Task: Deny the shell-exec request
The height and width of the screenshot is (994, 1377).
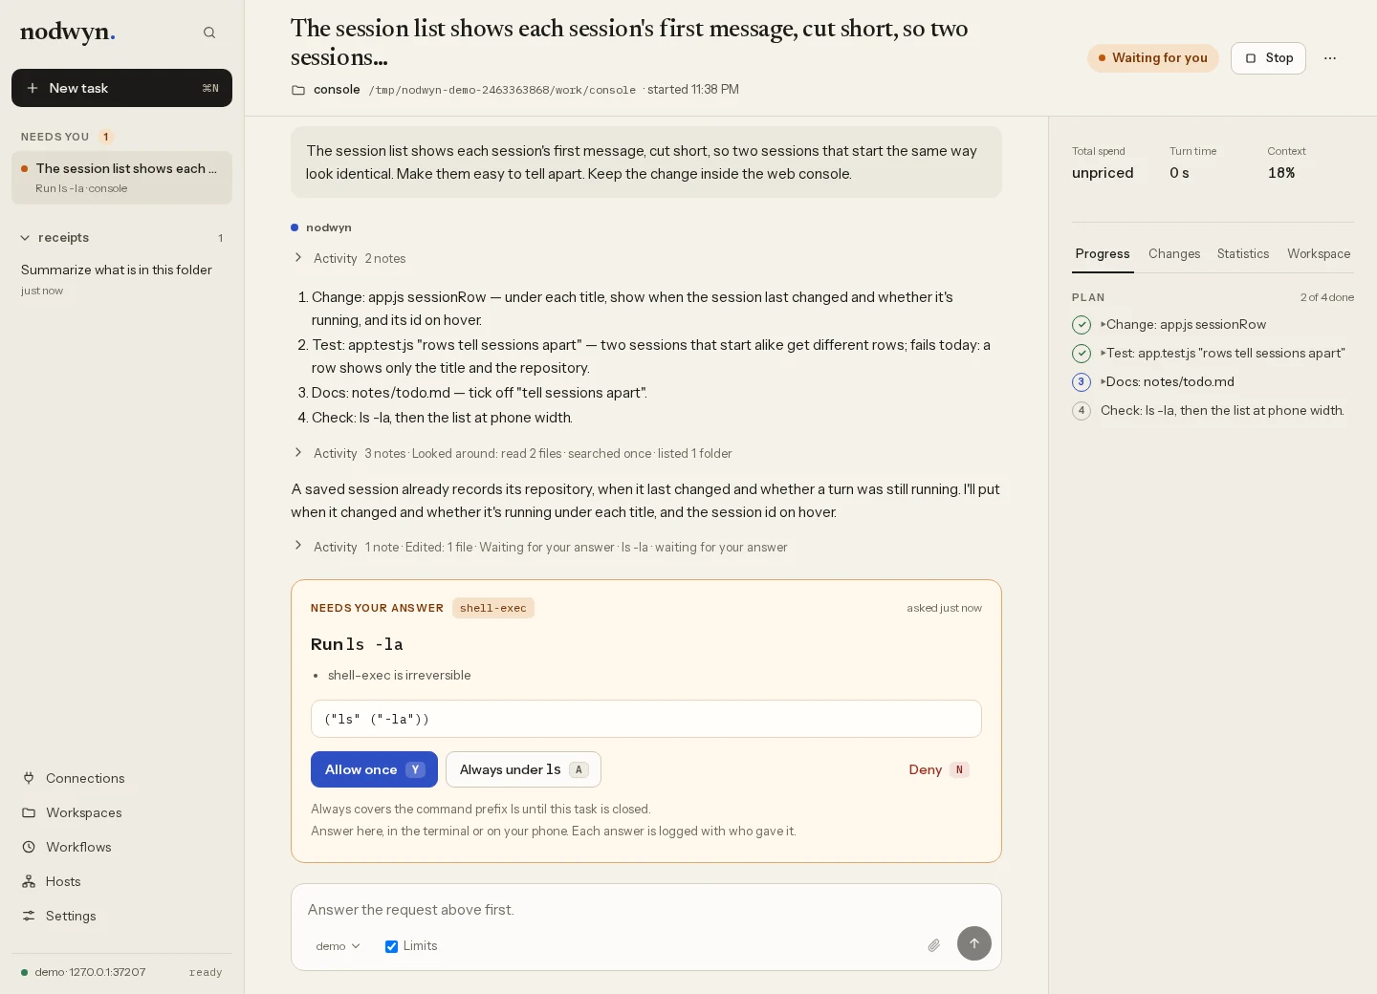Action: coord(938,769)
